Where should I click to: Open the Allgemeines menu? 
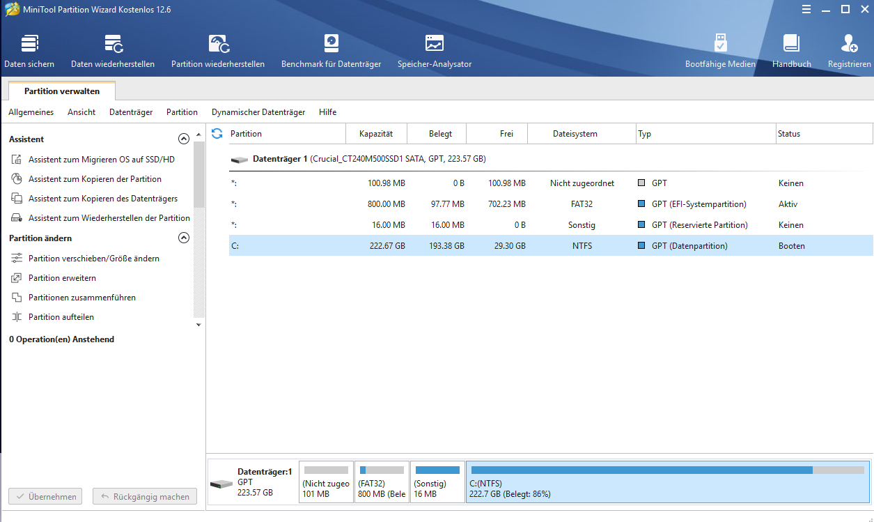coord(31,112)
